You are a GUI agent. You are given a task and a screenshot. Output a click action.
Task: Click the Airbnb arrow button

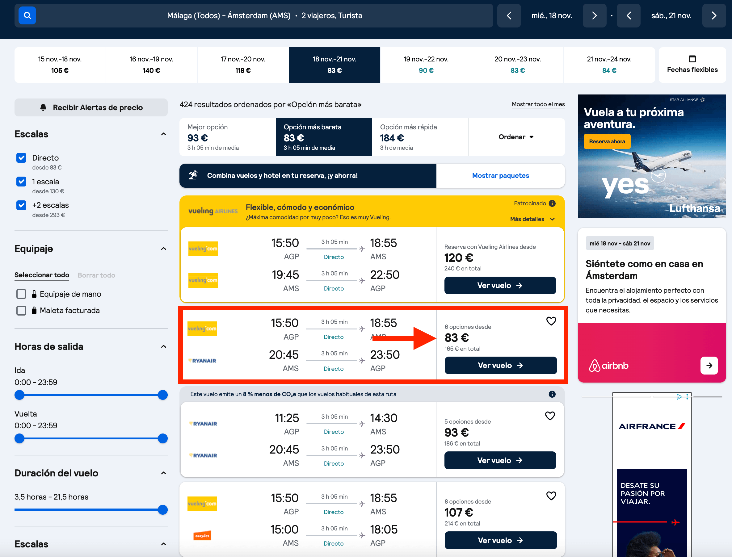pos(709,365)
